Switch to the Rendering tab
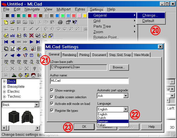The height and width of the screenshot is (138, 177). [69, 55]
